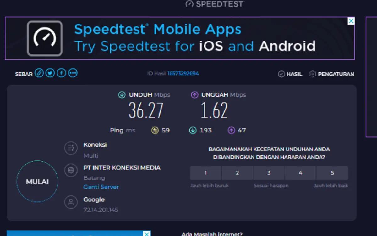This screenshot has height=236, width=377.
Task: Open result ID 16573292694 link
Action: coord(183,73)
